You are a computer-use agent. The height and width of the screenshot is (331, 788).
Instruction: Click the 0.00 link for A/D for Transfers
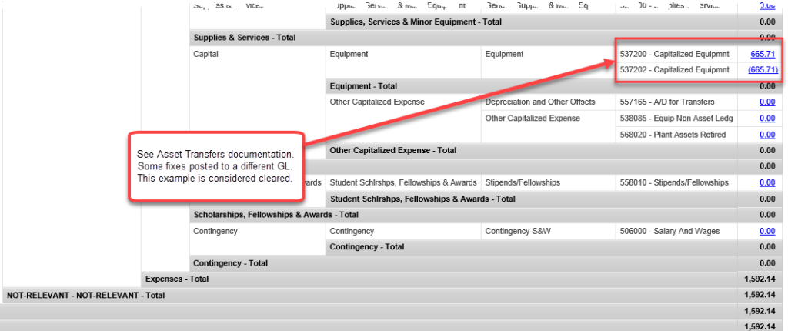click(766, 102)
